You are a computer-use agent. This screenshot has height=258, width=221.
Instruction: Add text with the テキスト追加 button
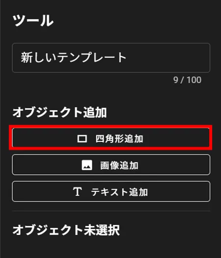[111, 192]
